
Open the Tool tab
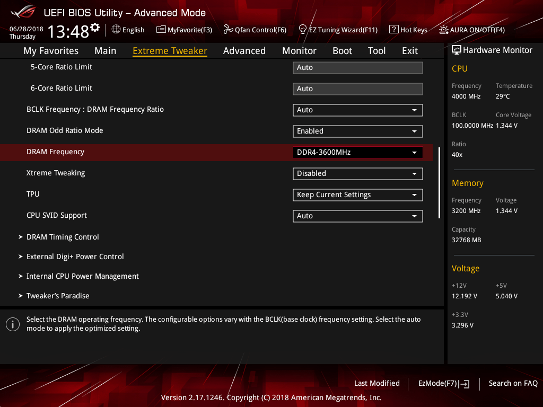point(377,51)
